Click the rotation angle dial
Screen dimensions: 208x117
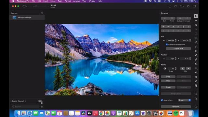(x=165, y=69)
